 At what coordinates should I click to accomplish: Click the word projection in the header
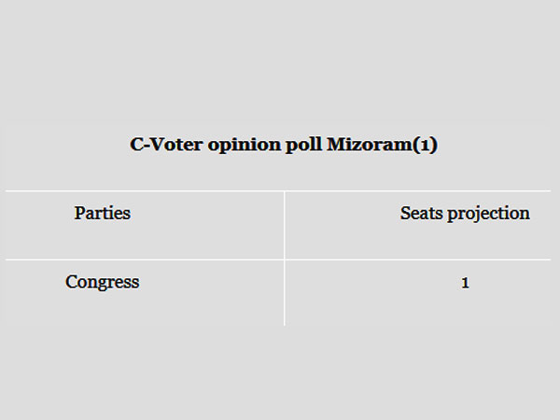click(x=488, y=214)
